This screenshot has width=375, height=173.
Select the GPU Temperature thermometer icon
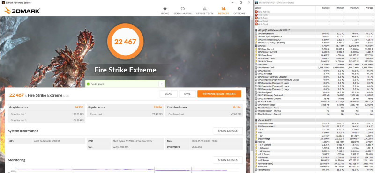pos(256,34)
